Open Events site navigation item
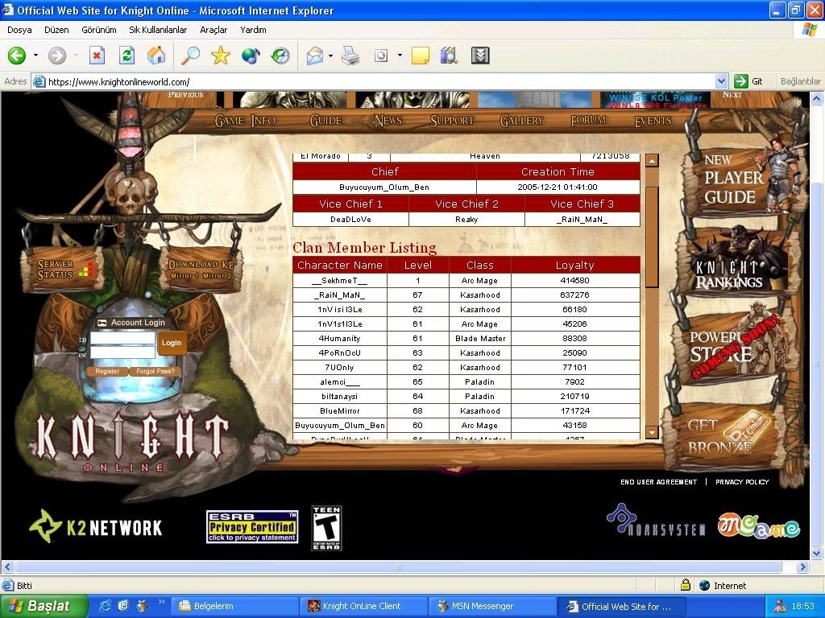Screen dimensions: 825x618 click(653, 121)
